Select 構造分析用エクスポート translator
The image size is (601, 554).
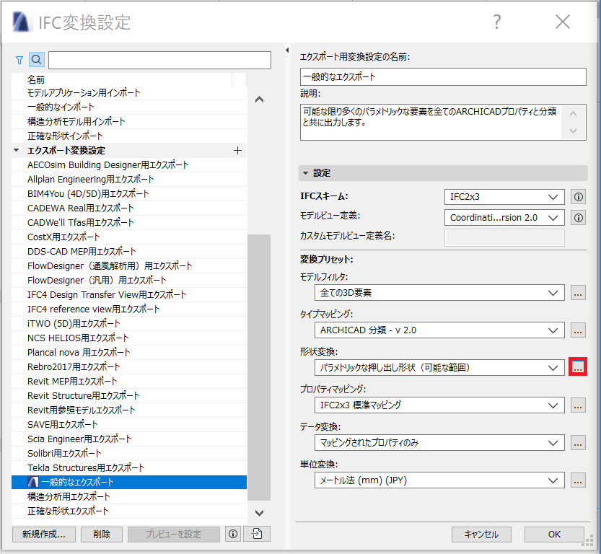click(129, 497)
